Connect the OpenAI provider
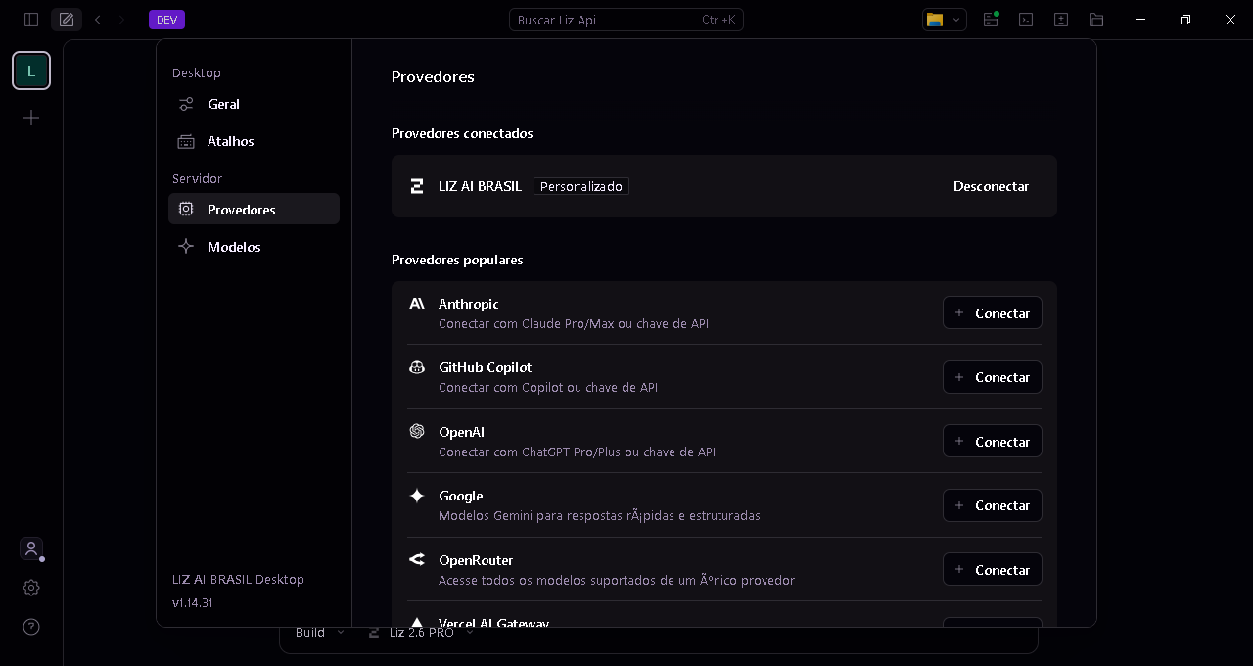Screen dimensions: 1253x666 (x=993, y=442)
